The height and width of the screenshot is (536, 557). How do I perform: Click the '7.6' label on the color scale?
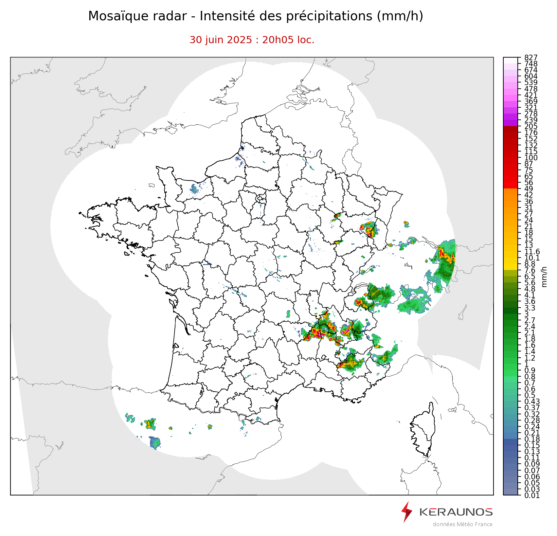coord(530,270)
